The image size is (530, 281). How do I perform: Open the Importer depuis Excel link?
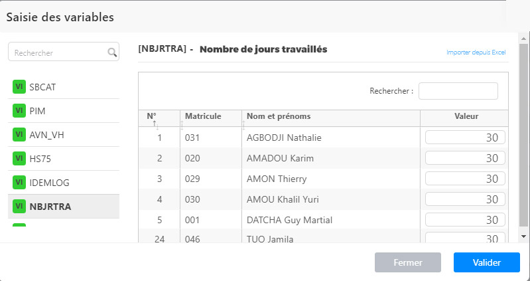pyautogui.click(x=476, y=52)
